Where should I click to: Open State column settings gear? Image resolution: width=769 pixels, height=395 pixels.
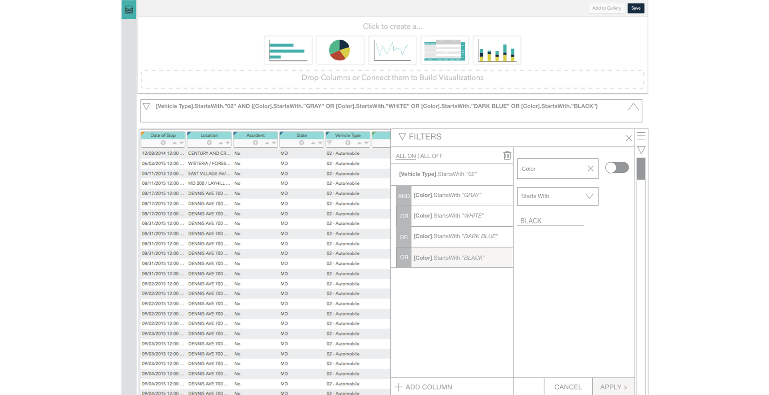302,143
